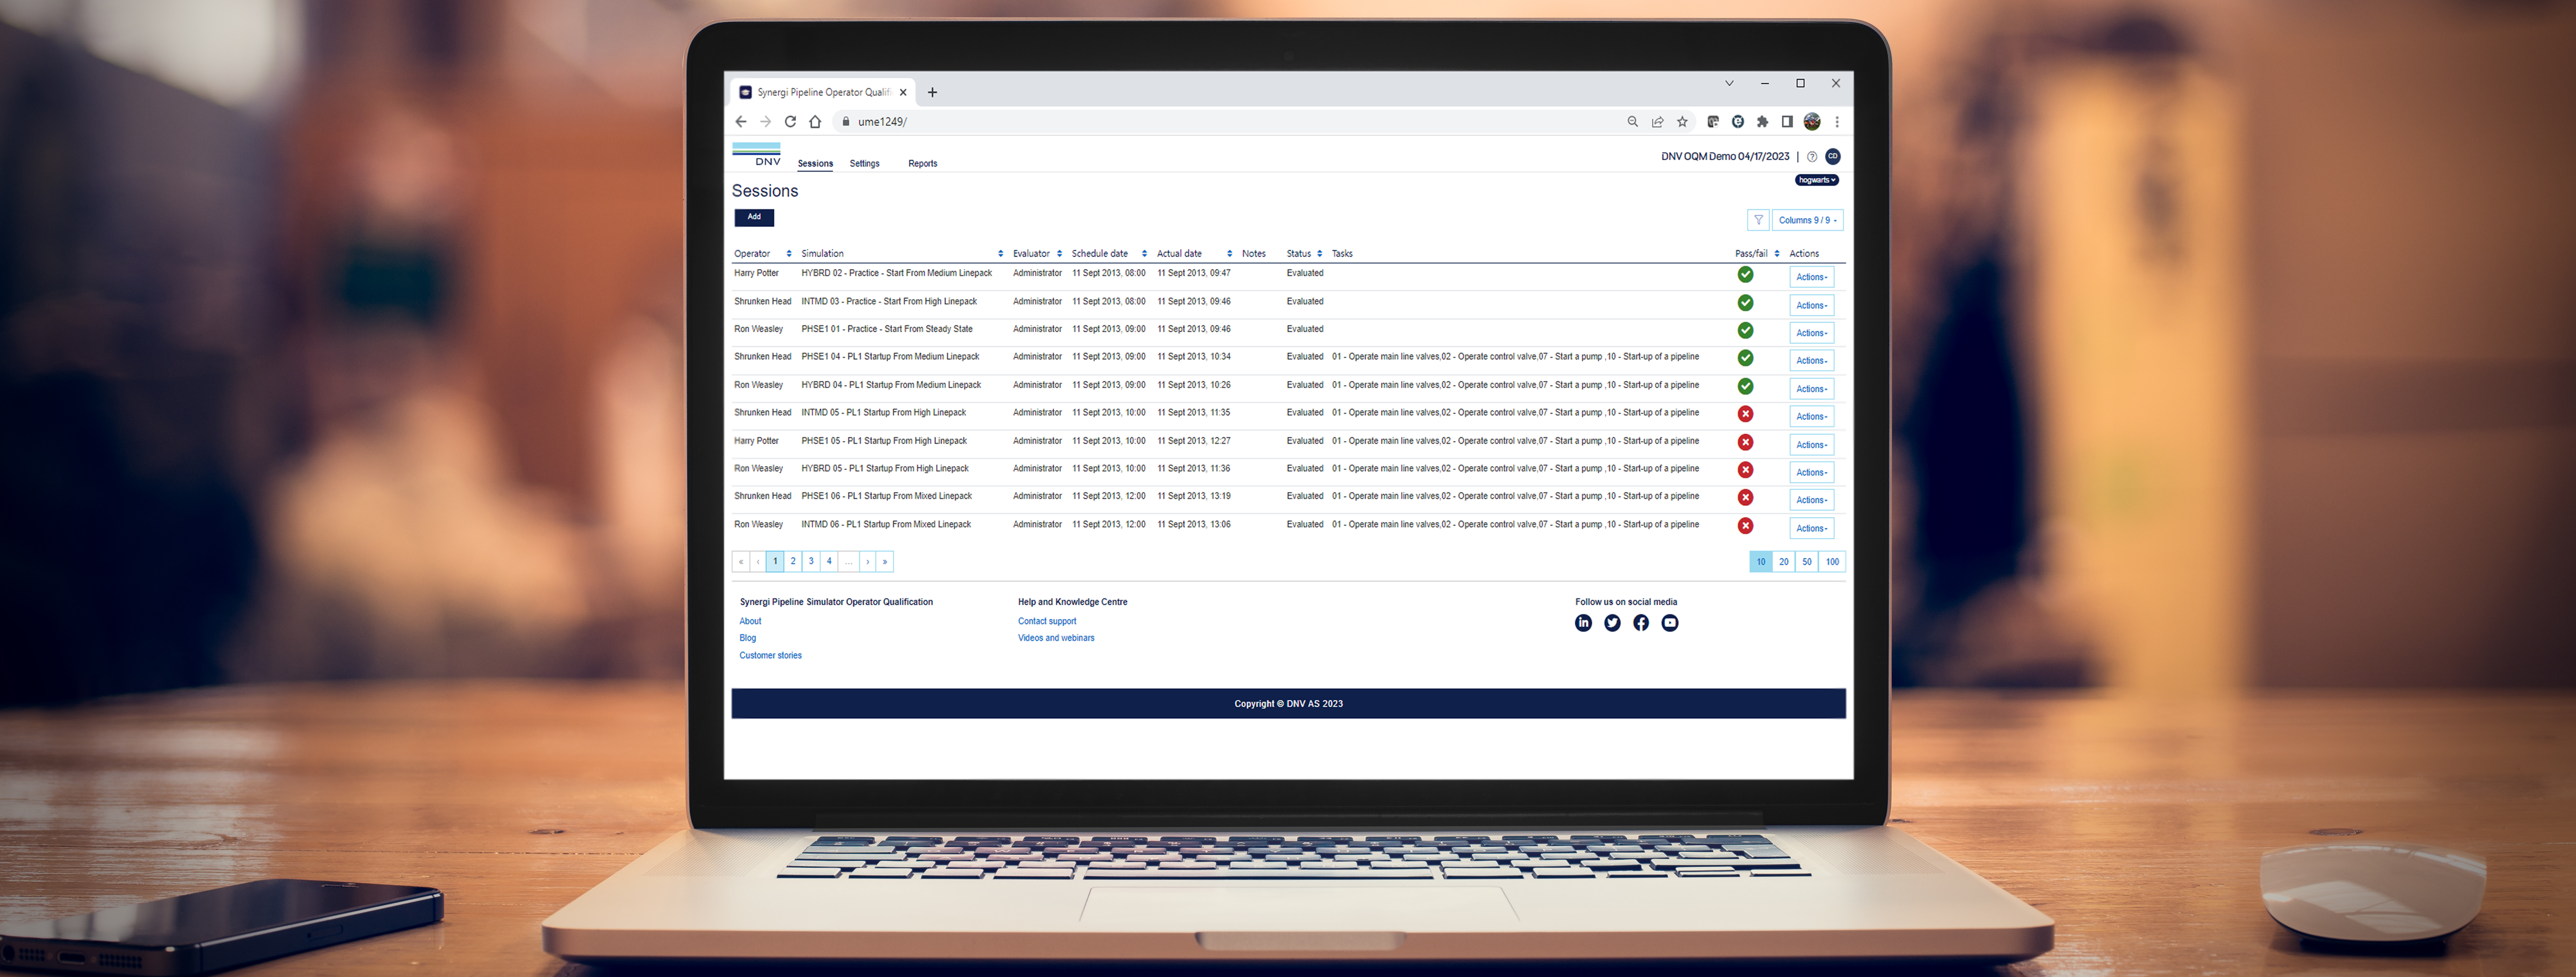Screen dimensions: 2576x977
Task: Click pass icon for Harry Potter HYBRD 02
Action: [1745, 275]
